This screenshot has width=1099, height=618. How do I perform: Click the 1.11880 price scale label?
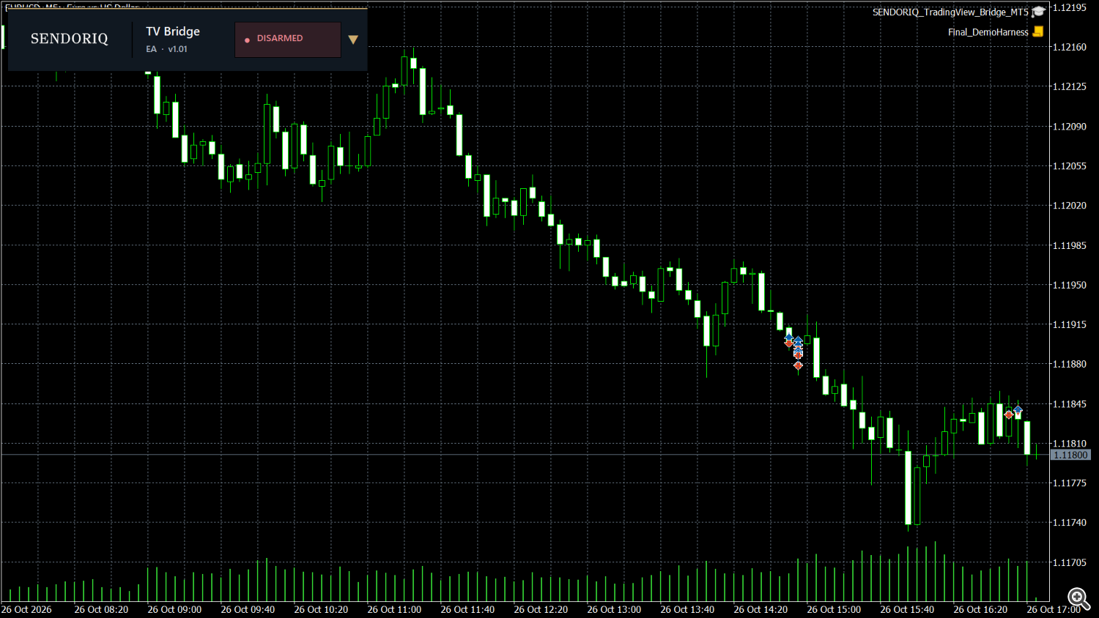tap(1070, 364)
